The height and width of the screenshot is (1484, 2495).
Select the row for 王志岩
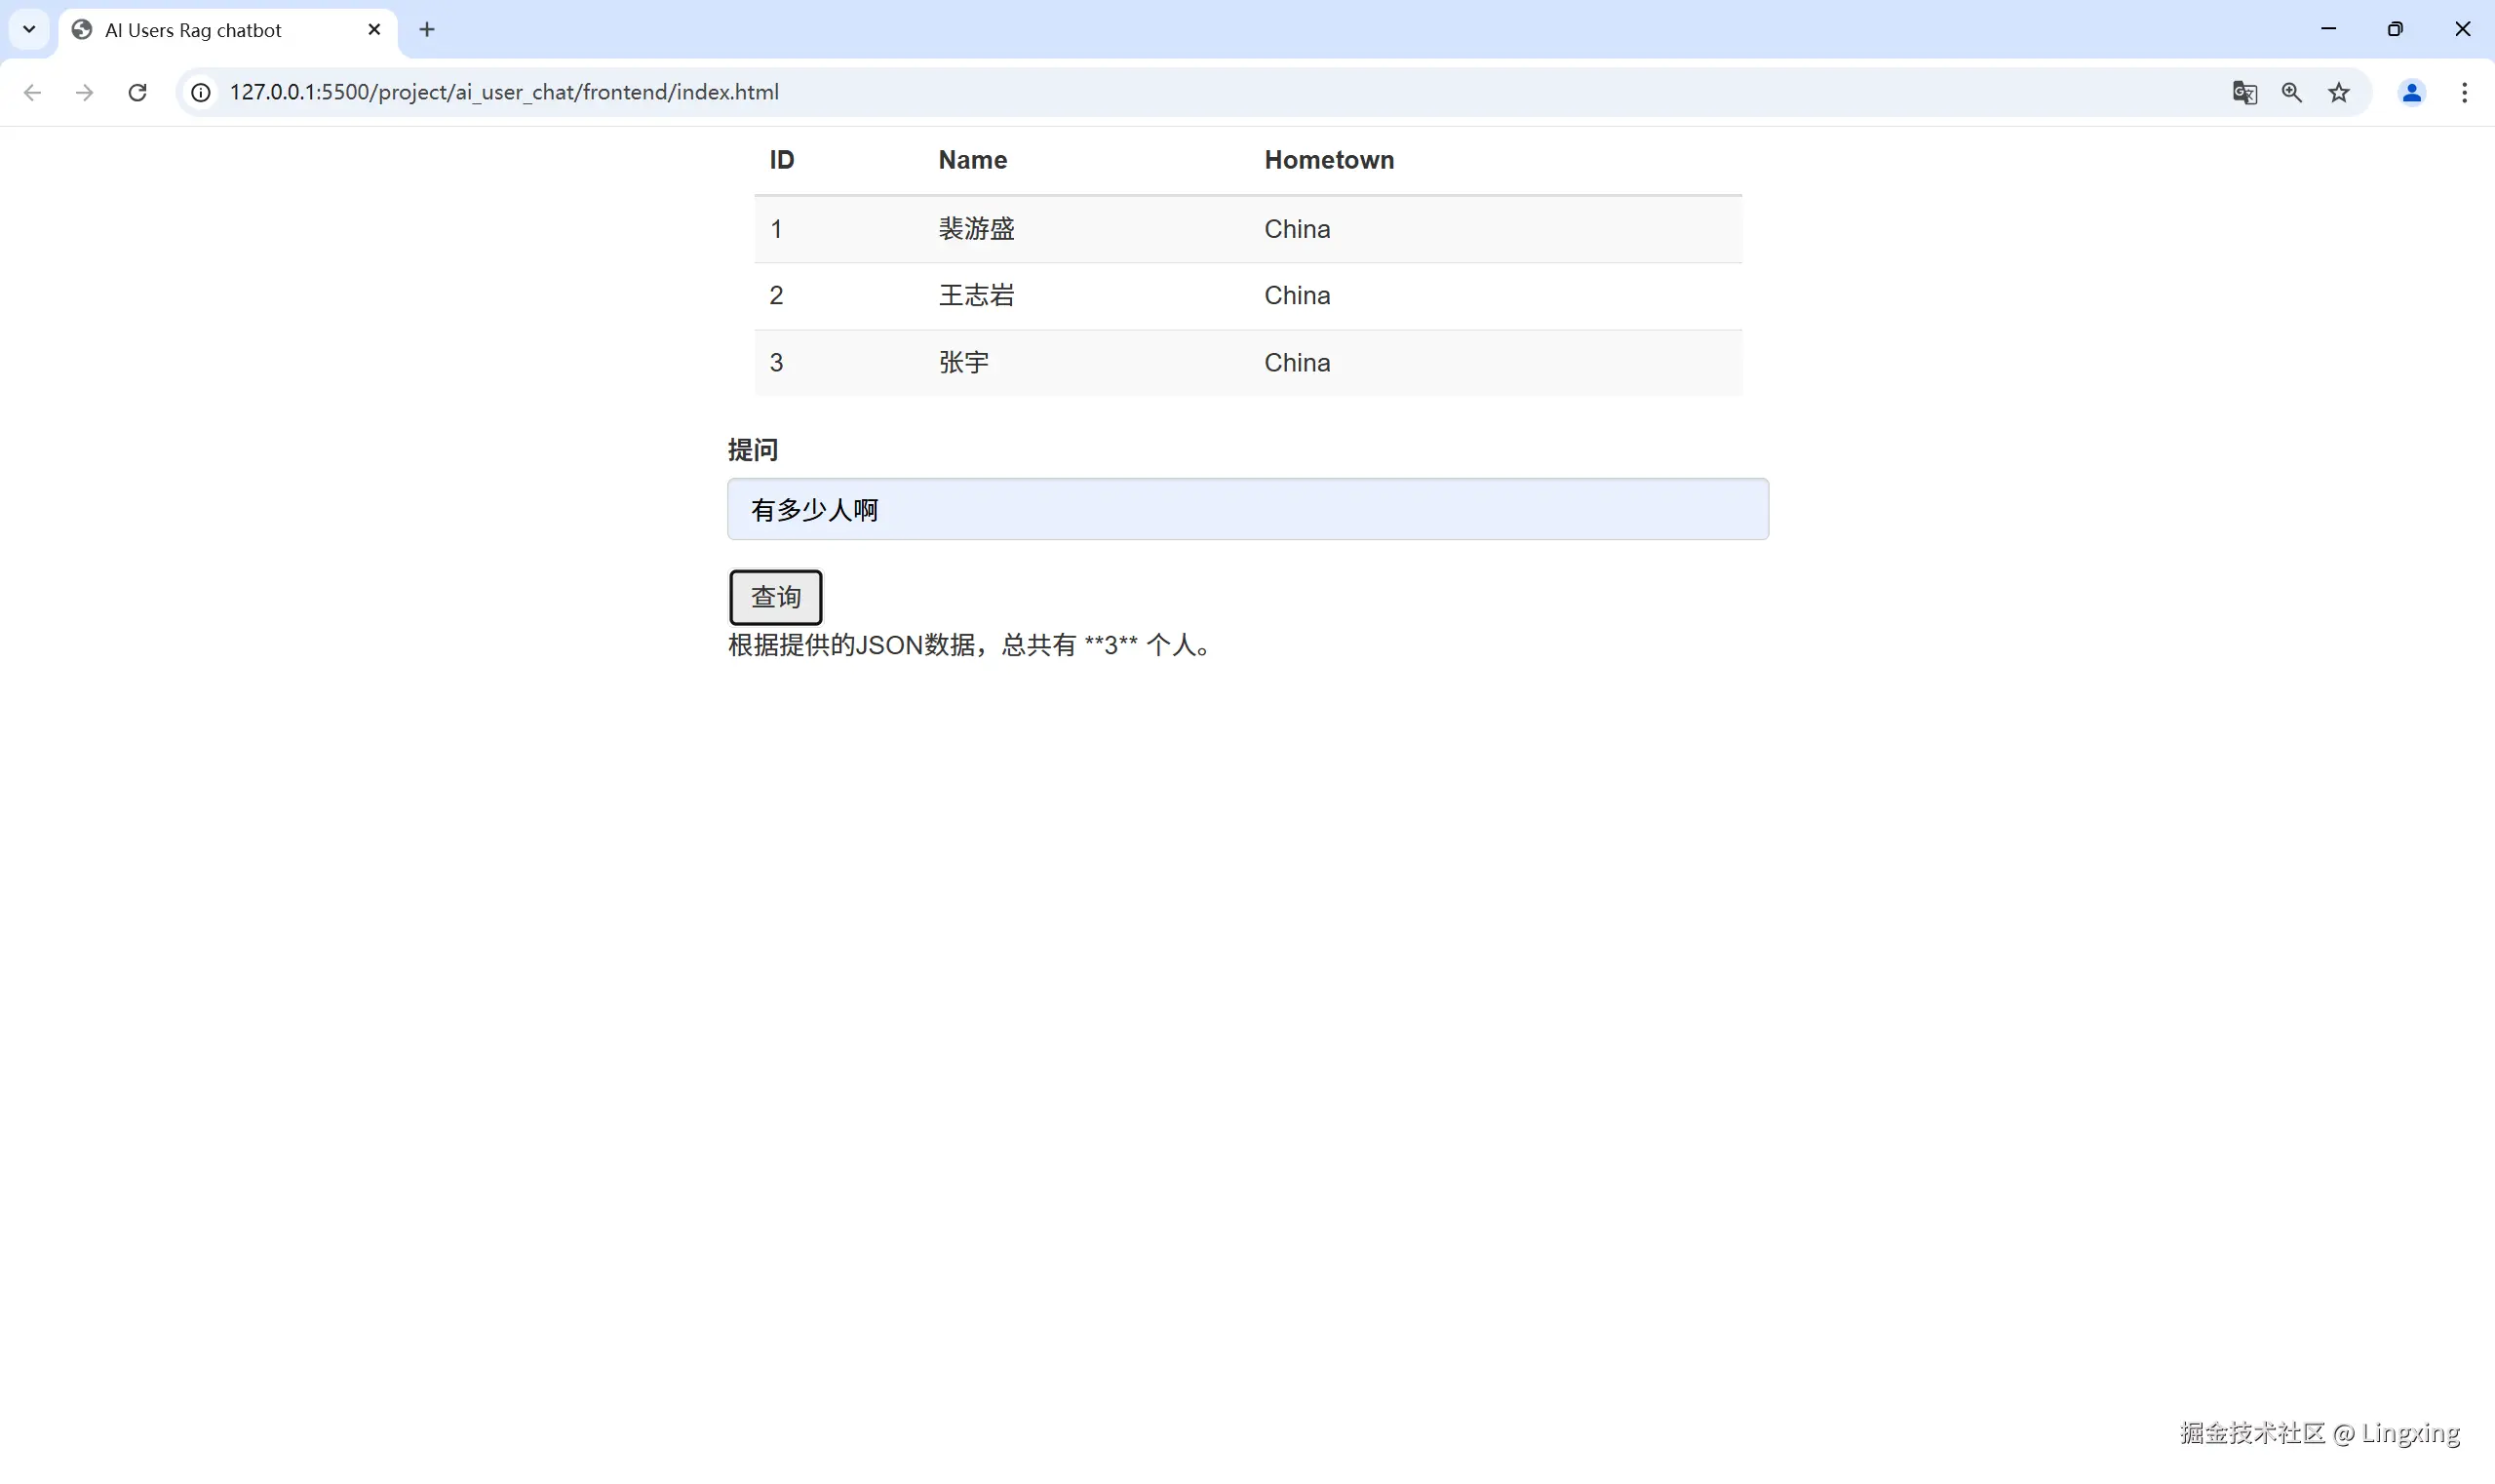(1246, 295)
